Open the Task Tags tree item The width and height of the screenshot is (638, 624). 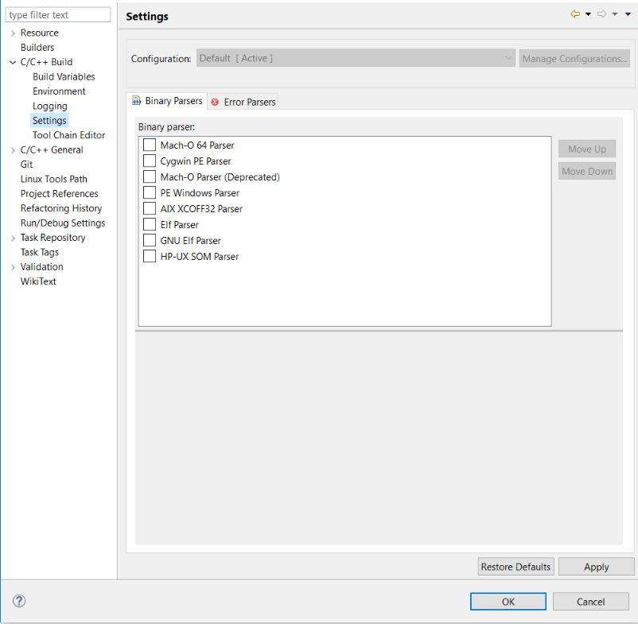pos(40,252)
